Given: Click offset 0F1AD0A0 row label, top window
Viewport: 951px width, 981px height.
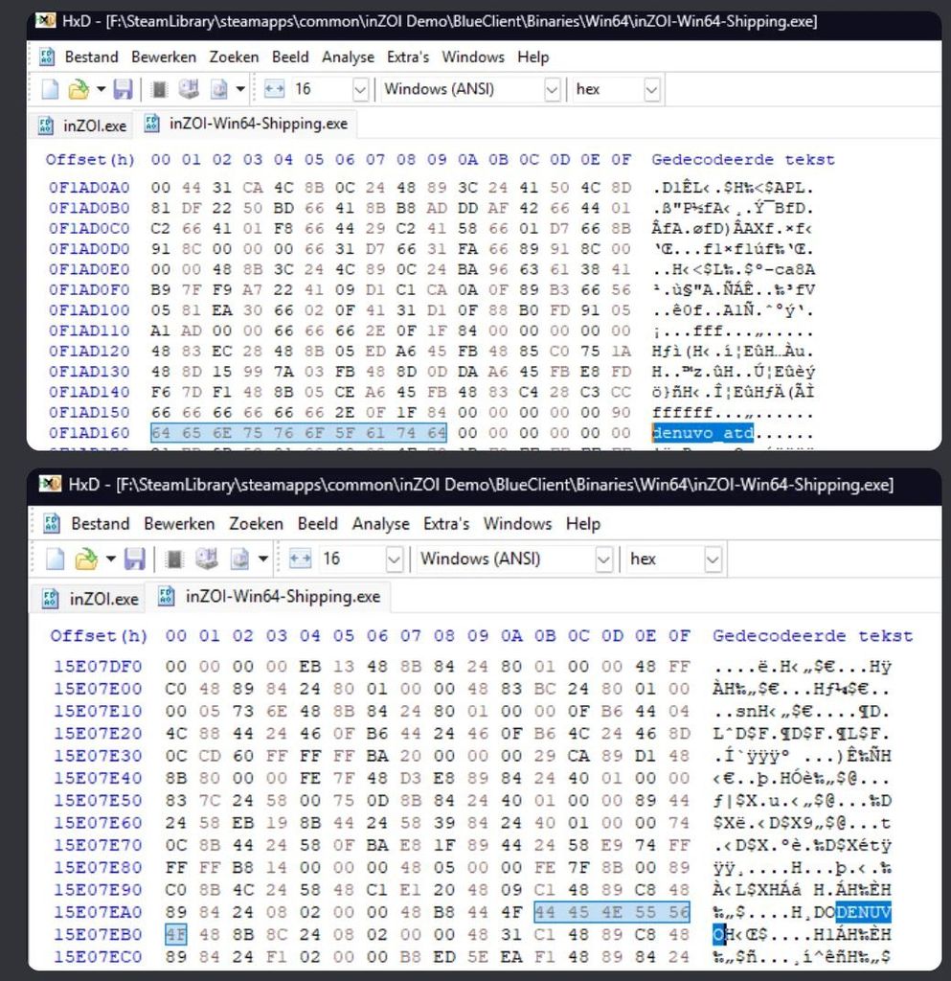Looking at the screenshot, I should click(89, 188).
